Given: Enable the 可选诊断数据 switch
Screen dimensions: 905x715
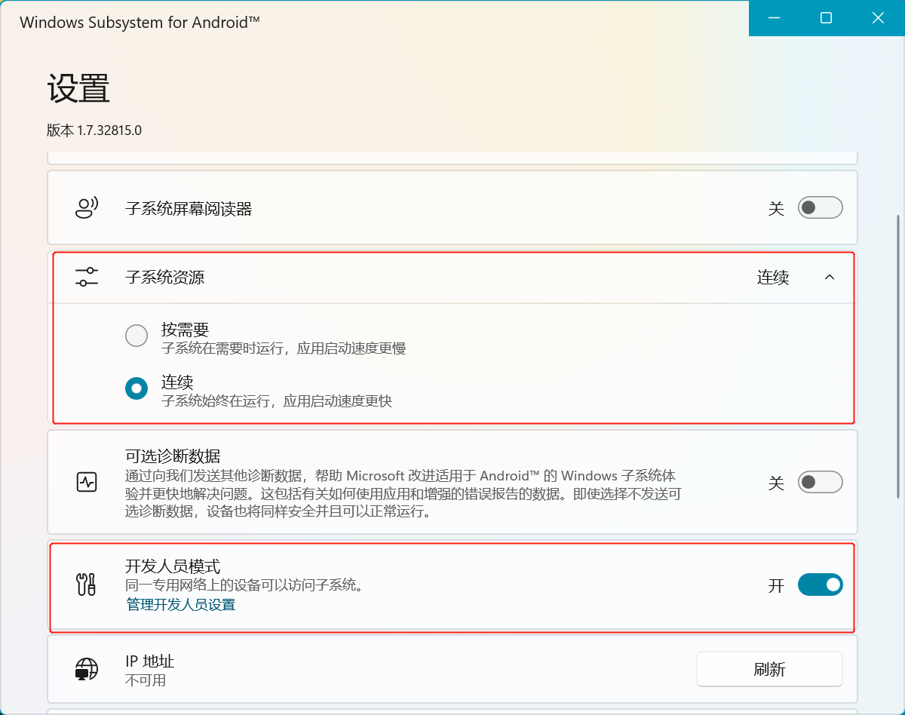Looking at the screenshot, I should pyautogui.click(x=820, y=482).
